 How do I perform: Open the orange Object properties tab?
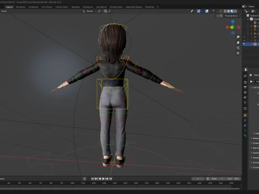click(245, 115)
